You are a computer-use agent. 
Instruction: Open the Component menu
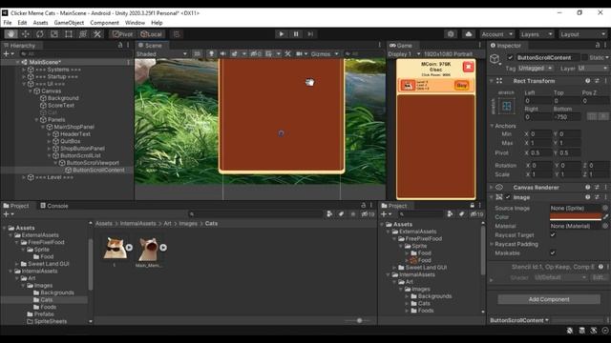coord(104,23)
